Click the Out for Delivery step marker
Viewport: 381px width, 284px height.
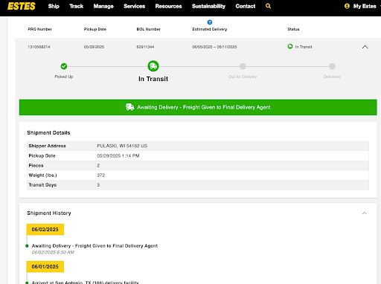(x=243, y=66)
